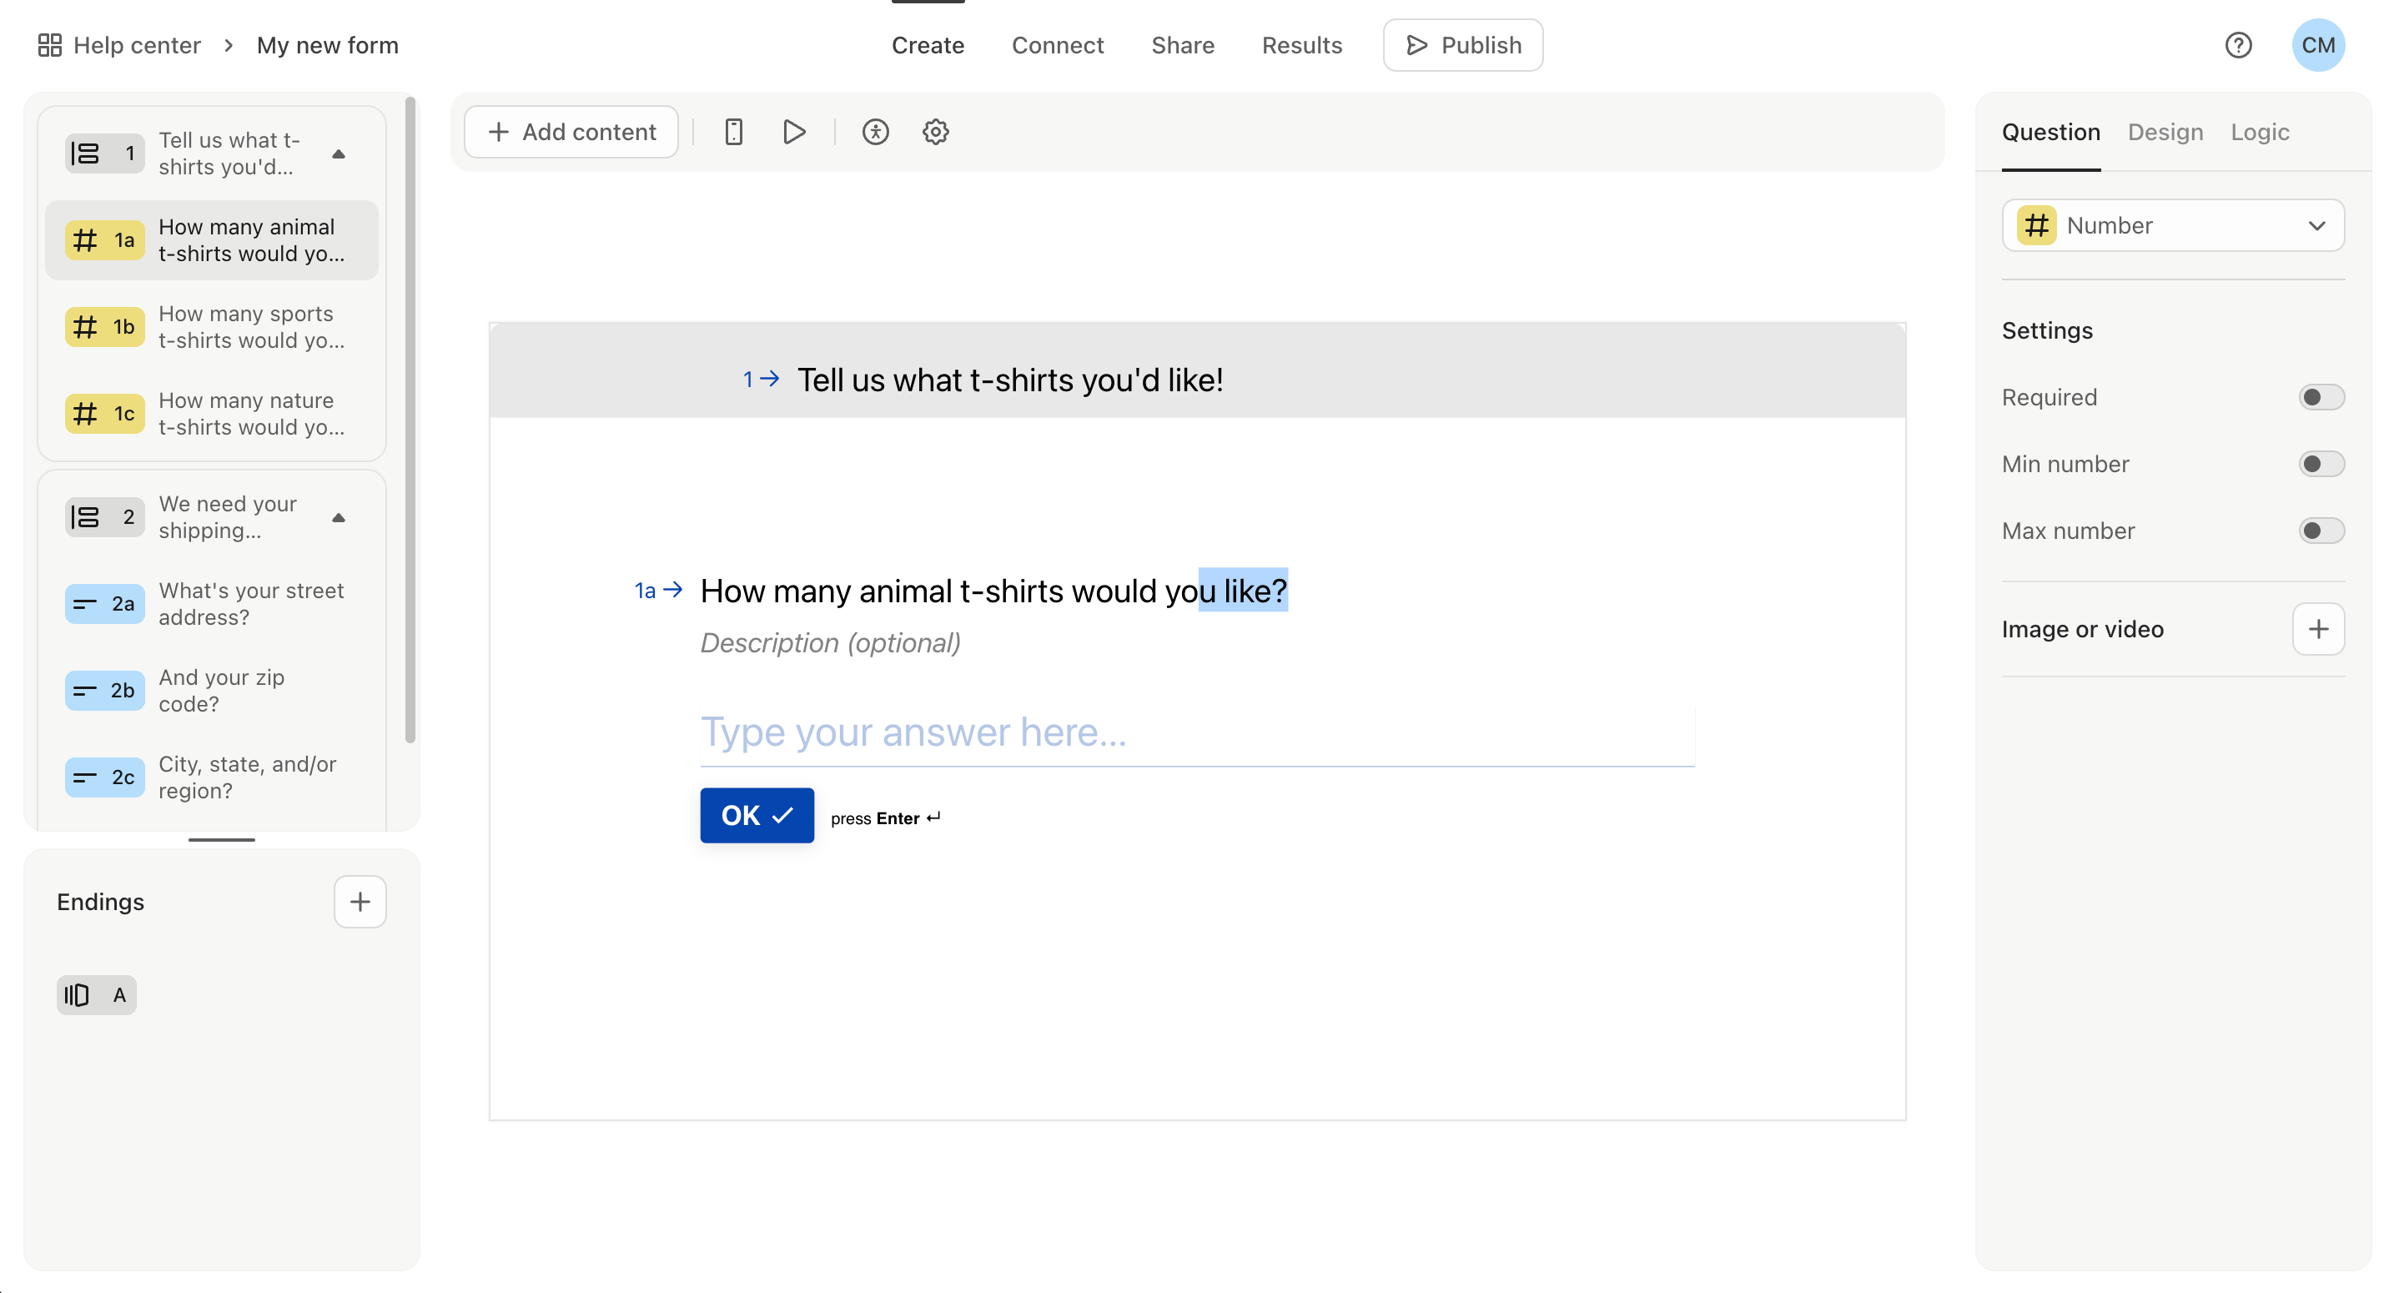Click the Help center grid icon
This screenshot has height=1293, width=2389.
click(x=50, y=44)
